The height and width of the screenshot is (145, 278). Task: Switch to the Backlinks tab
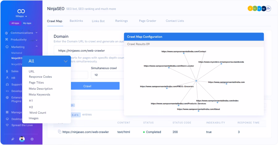76,21
